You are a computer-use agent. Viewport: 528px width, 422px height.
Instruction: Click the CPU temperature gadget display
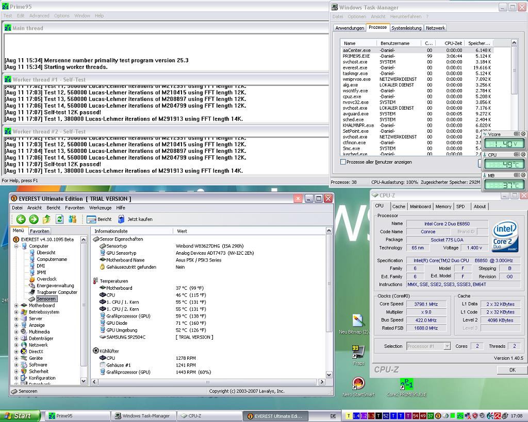tap(504, 165)
